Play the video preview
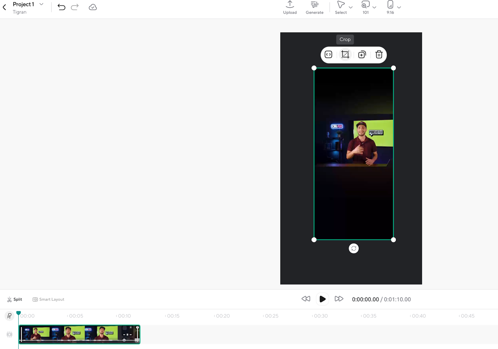Screen dimensions: 498x349 pyautogui.click(x=322, y=299)
